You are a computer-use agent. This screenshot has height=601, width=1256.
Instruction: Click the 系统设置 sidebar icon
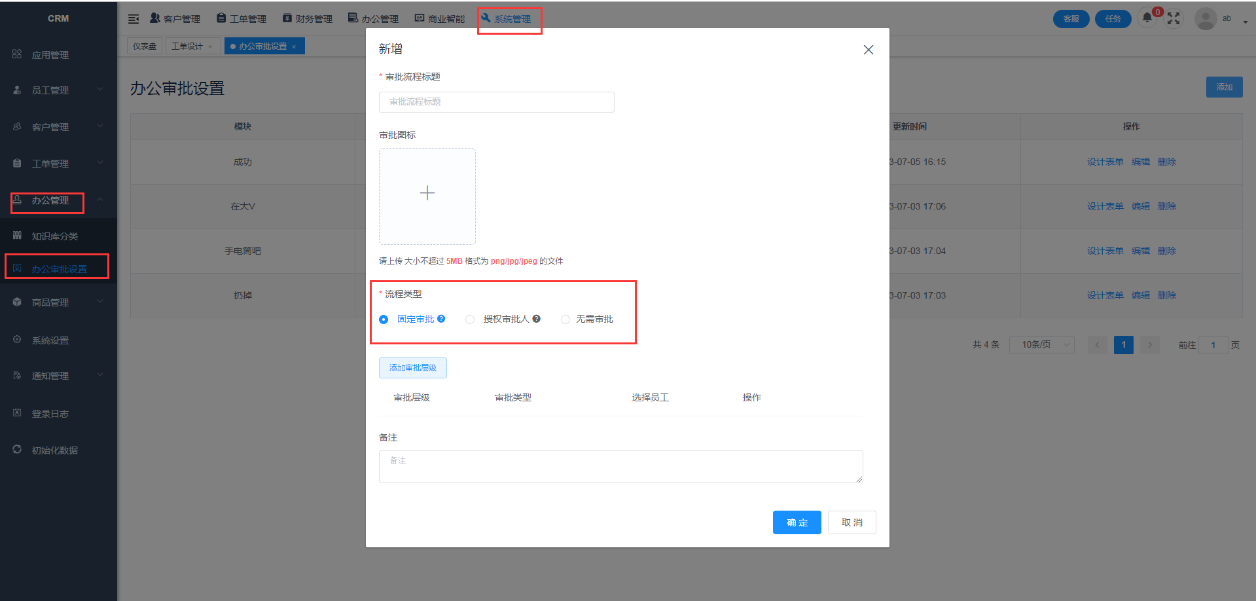pos(17,340)
